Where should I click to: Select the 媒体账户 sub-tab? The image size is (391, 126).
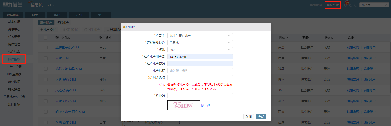point(46,22)
